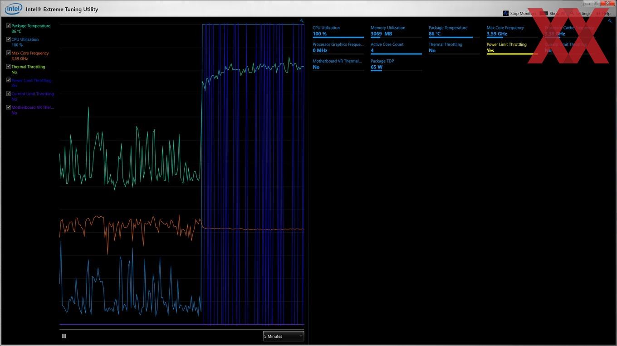The height and width of the screenshot is (346, 617).
Task: Open Settings from the top toolbar
Action: pos(580,14)
